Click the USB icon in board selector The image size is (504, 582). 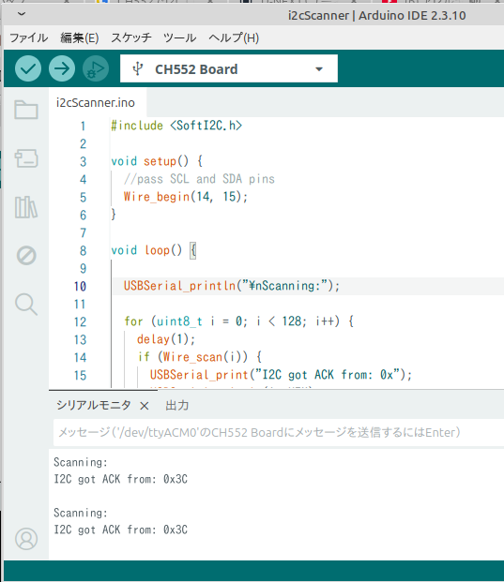(x=138, y=68)
